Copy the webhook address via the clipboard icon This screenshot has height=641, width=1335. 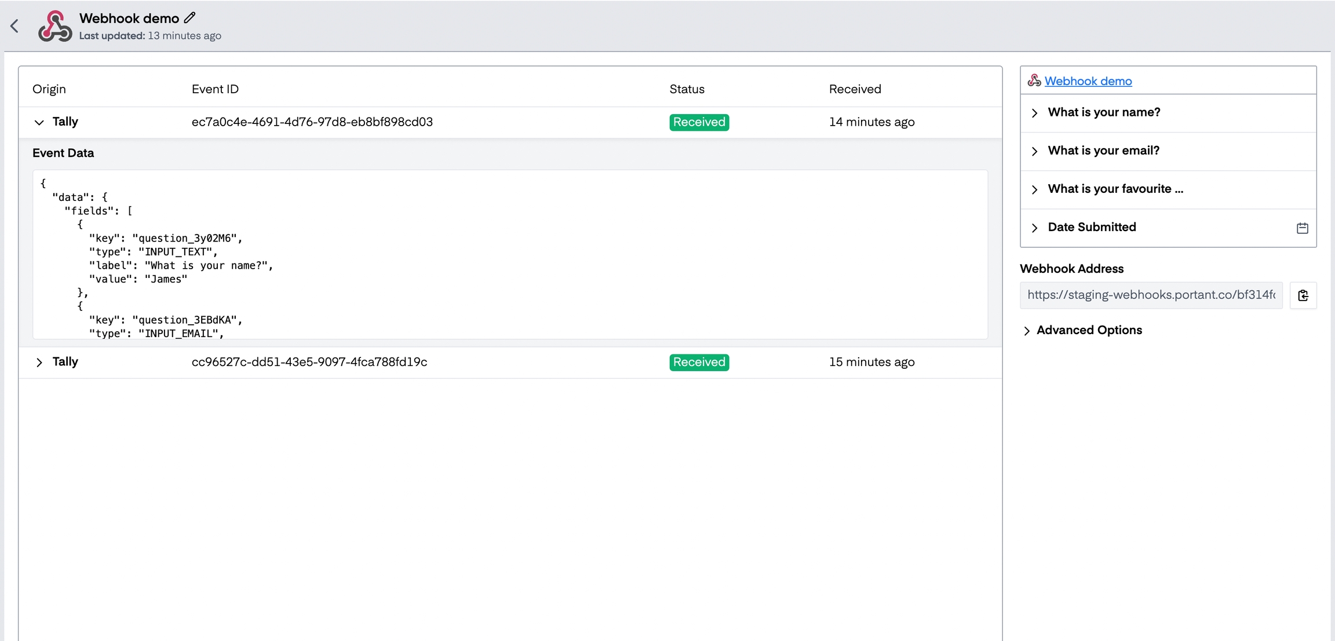click(x=1304, y=295)
